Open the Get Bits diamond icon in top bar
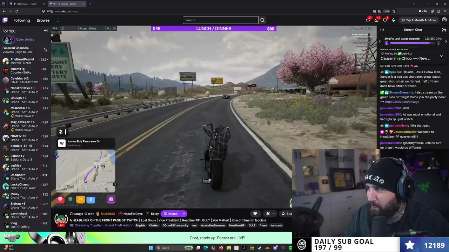Screen dimensions: 449x252 393,20
